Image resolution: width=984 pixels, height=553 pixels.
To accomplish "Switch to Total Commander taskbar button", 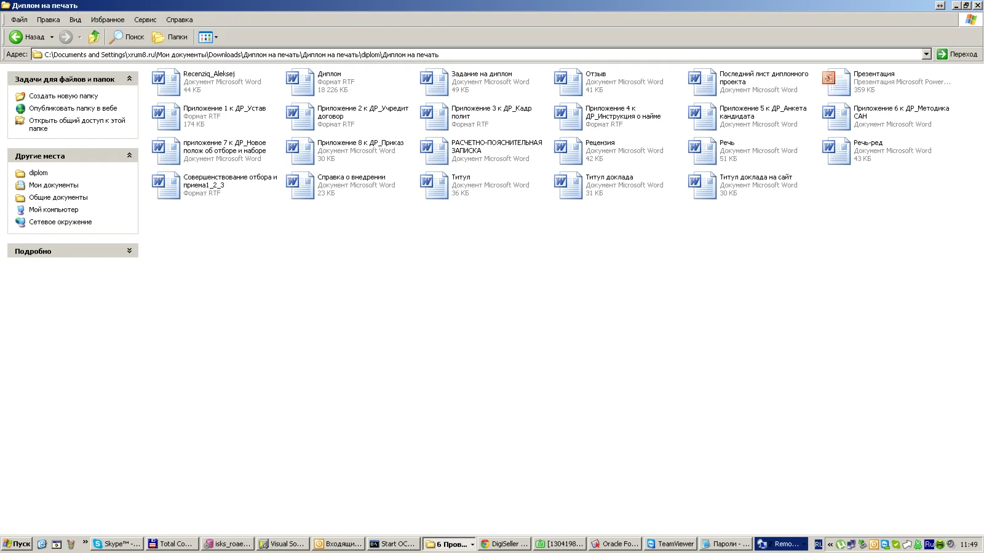I will pyautogui.click(x=172, y=544).
